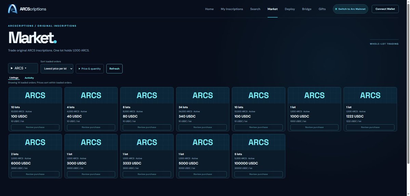Open My Inscriptions in navigation

[x=232, y=9]
